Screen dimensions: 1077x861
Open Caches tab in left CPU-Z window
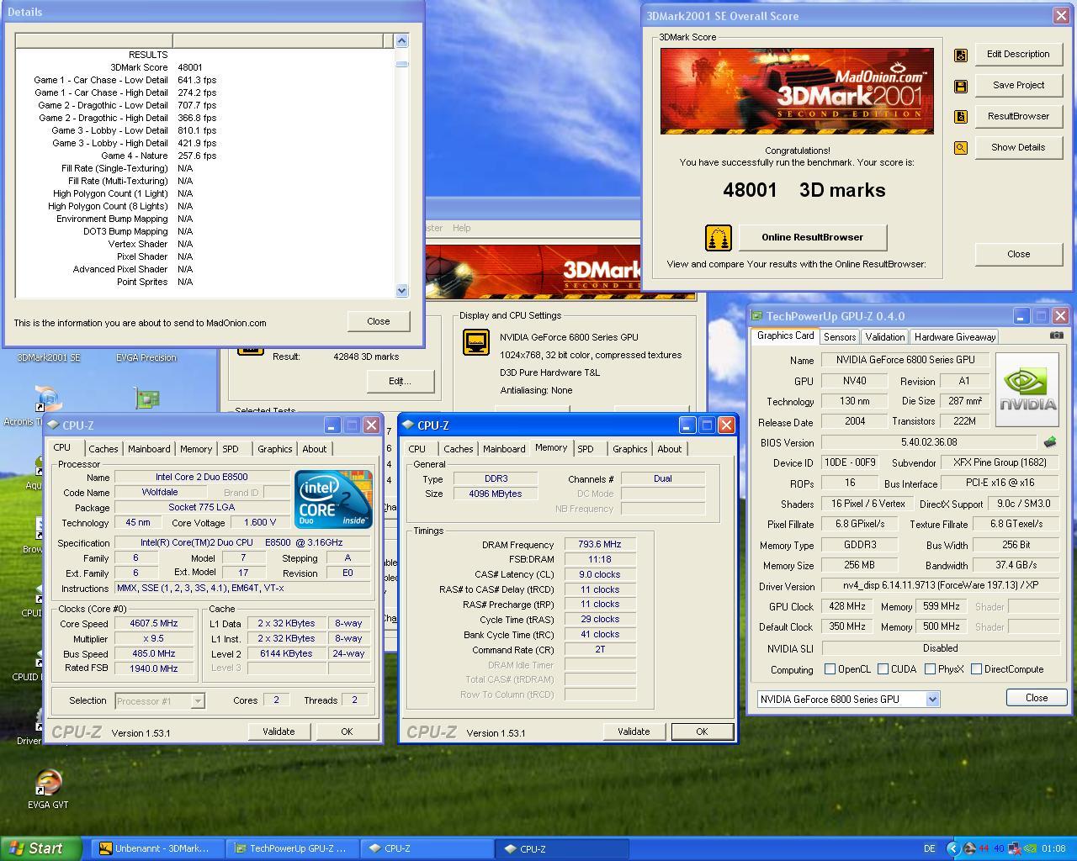coord(103,449)
